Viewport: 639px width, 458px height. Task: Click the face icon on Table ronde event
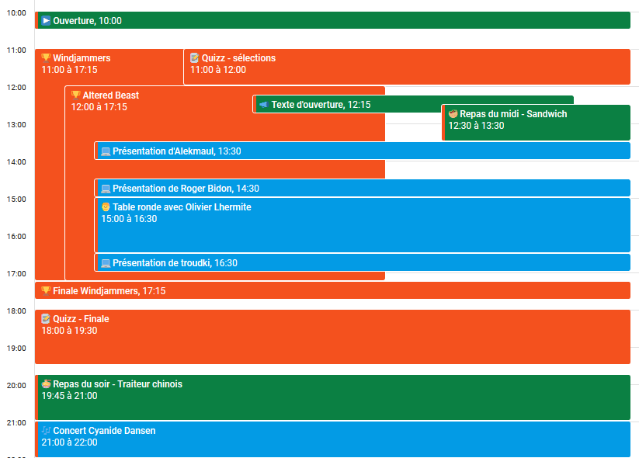click(x=106, y=207)
